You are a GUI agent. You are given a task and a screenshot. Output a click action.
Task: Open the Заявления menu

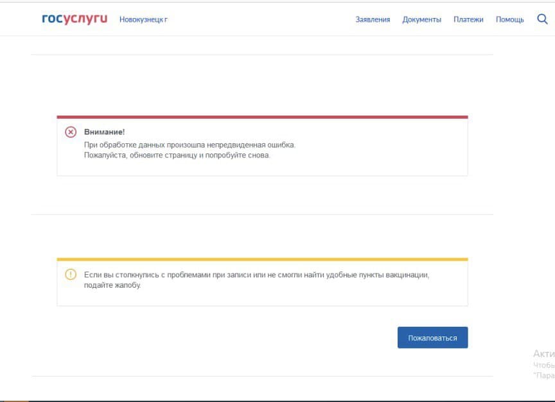tap(373, 20)
